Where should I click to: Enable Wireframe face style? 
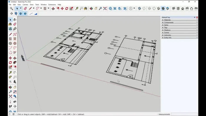[x=149, y=9]
